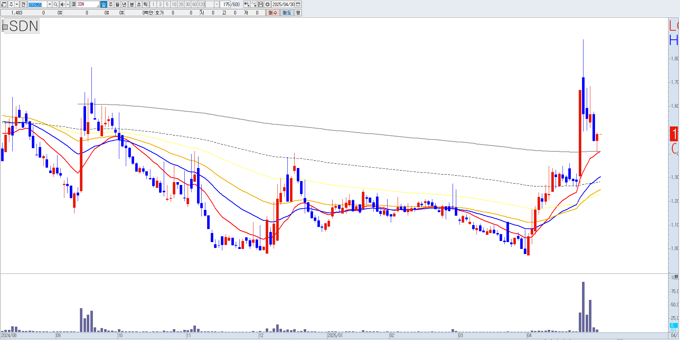Choose the 60 interval button

pyautogui.click(x=194, y=4)
